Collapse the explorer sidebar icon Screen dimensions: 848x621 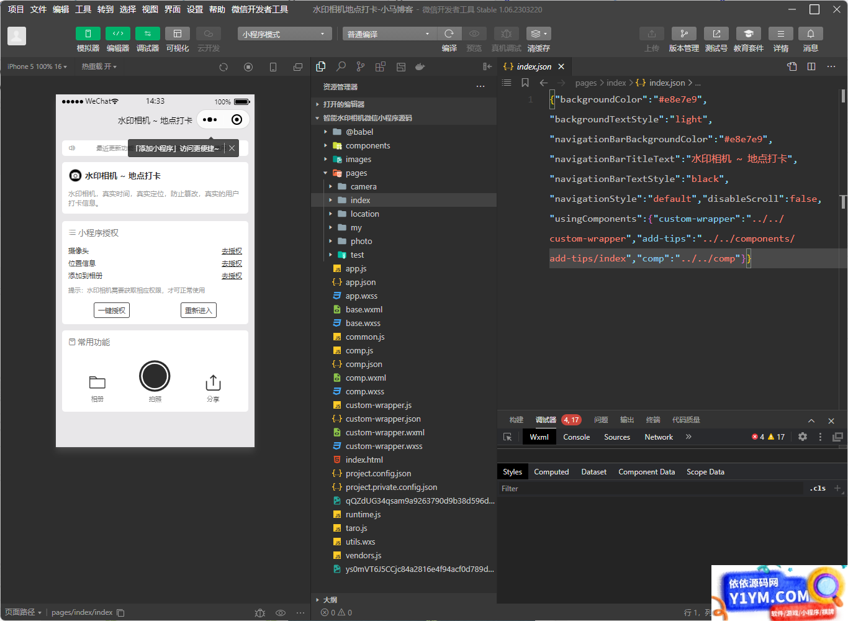487,66
